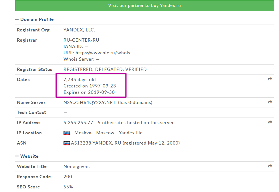Select the YANDEX, LLC. registrant value
The width and height of the screenshot is (279, 192).
pyautogui.click(x=79, y=30)
